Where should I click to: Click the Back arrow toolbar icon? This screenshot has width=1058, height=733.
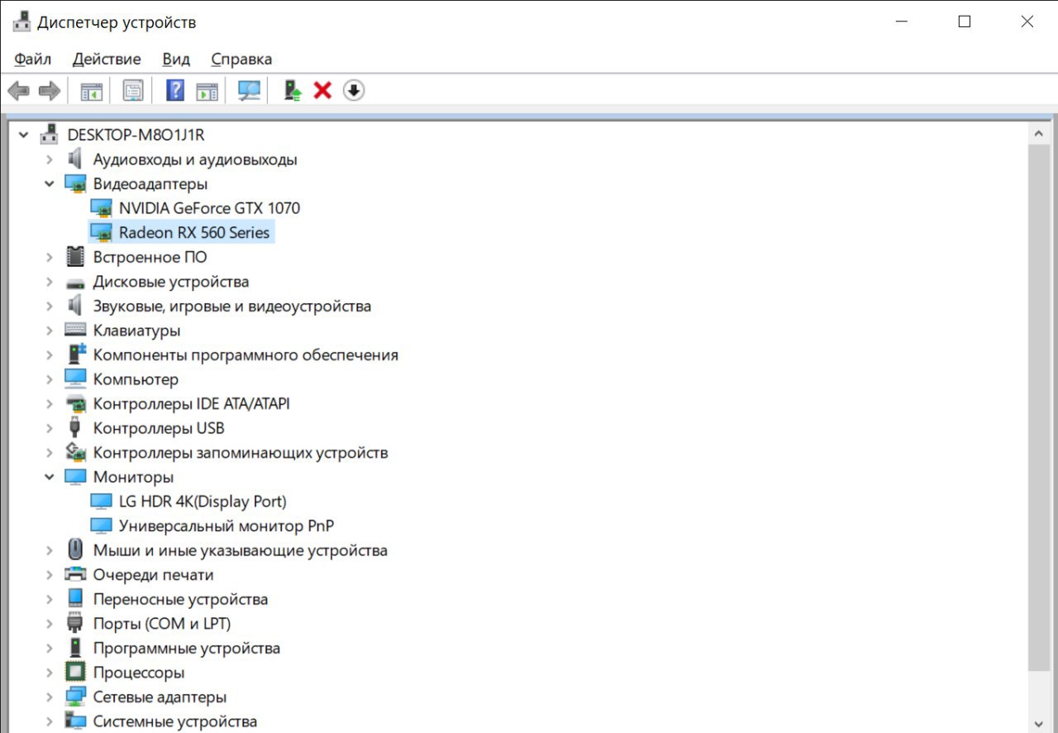tap(18, 91)
